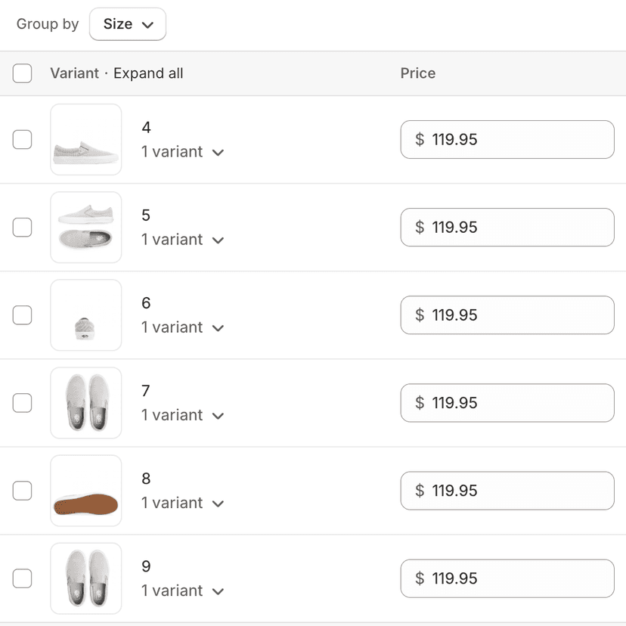Tick the checkbox for size 6

coord(23,315)
